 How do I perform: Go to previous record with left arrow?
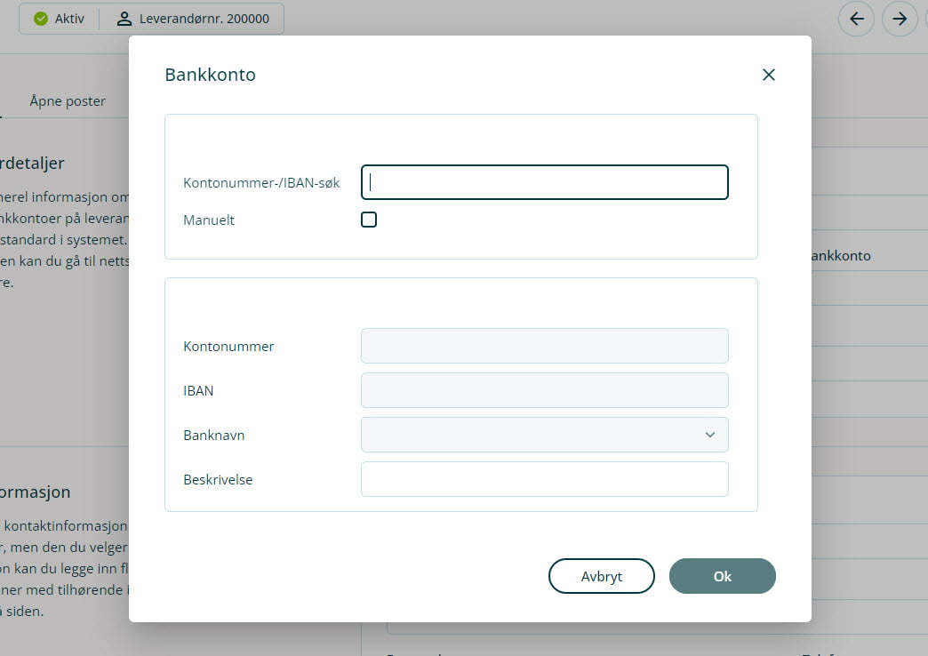(857, 19)
